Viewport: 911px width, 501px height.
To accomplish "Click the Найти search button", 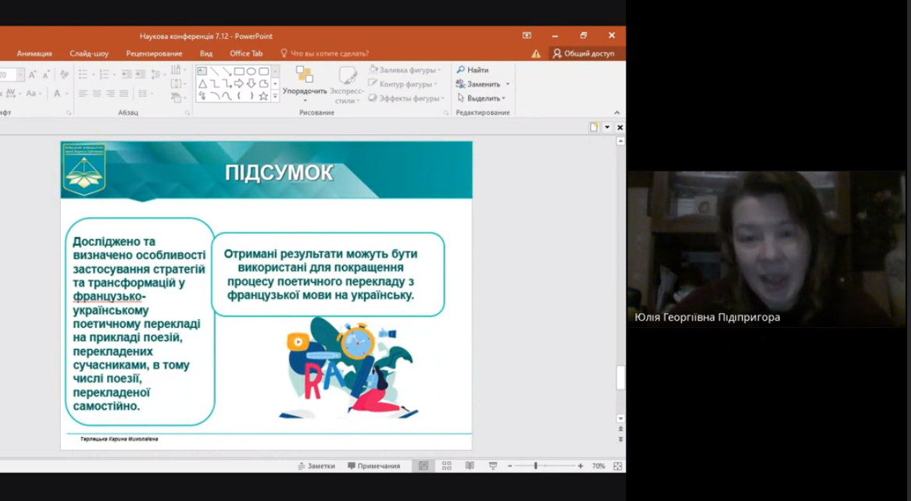I will coord(473,70).
